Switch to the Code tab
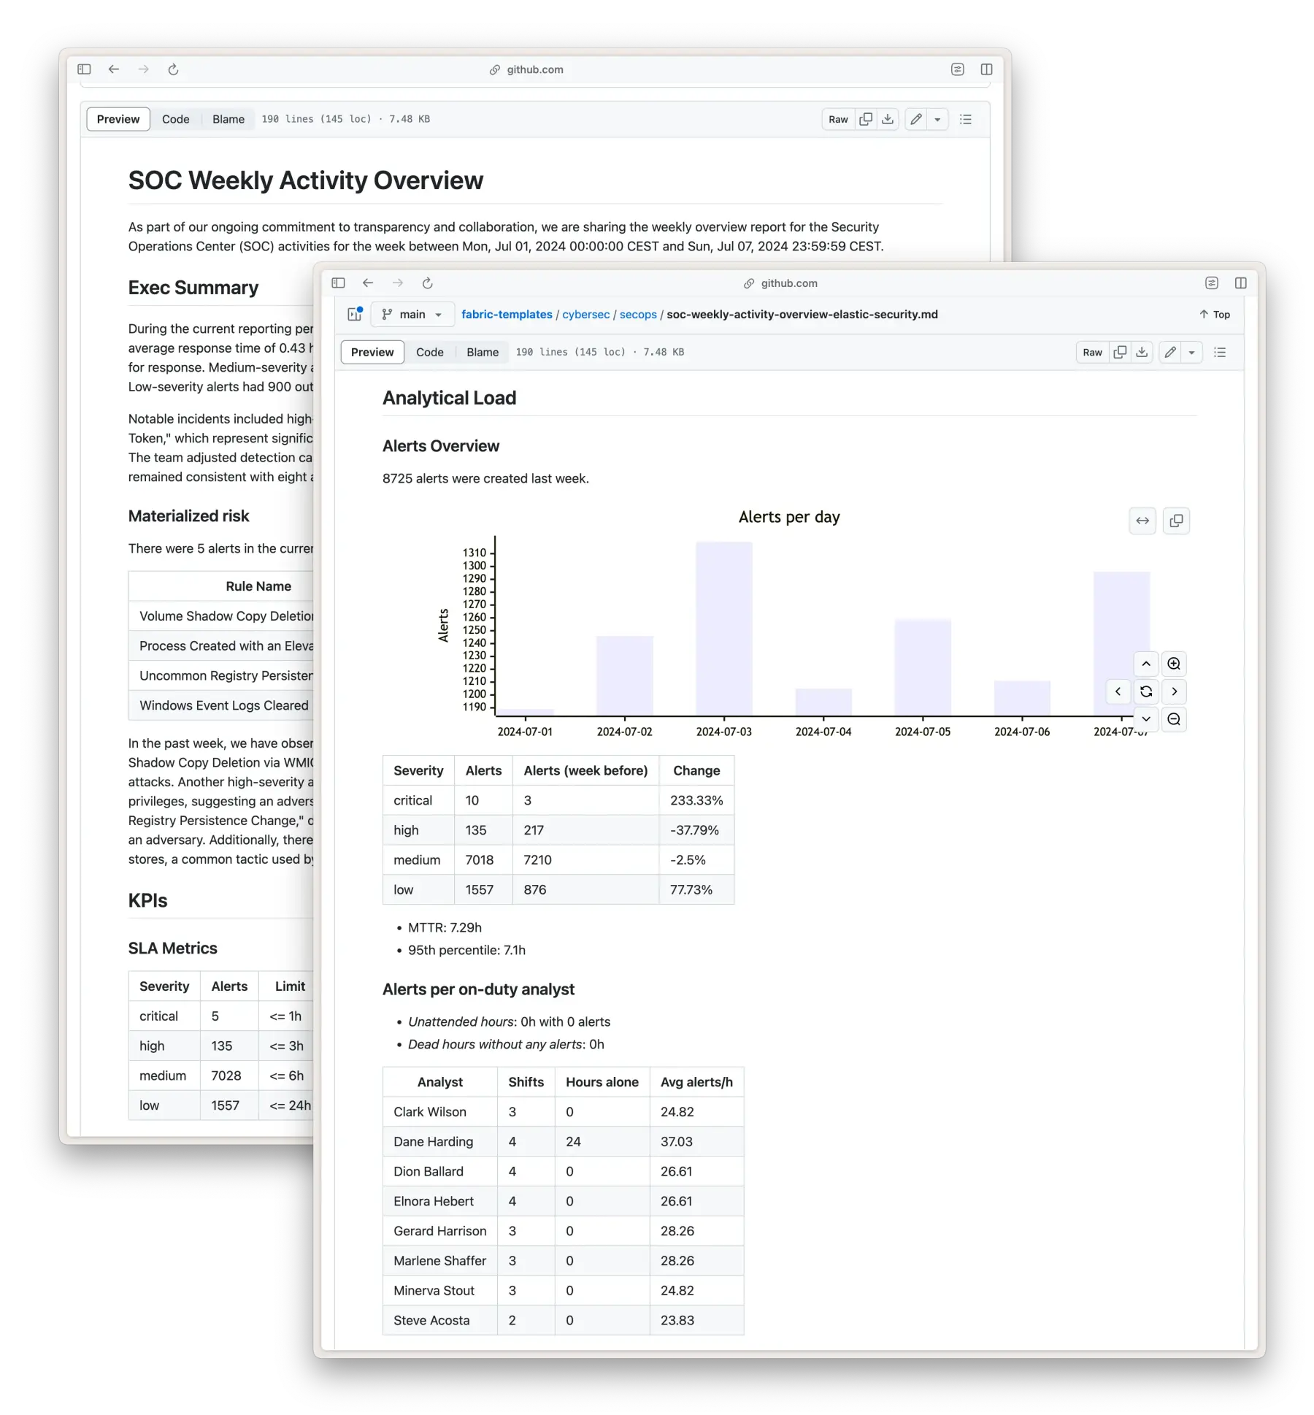The height and width of the screenshot is (1415, 1314). [x=430, y=352]
